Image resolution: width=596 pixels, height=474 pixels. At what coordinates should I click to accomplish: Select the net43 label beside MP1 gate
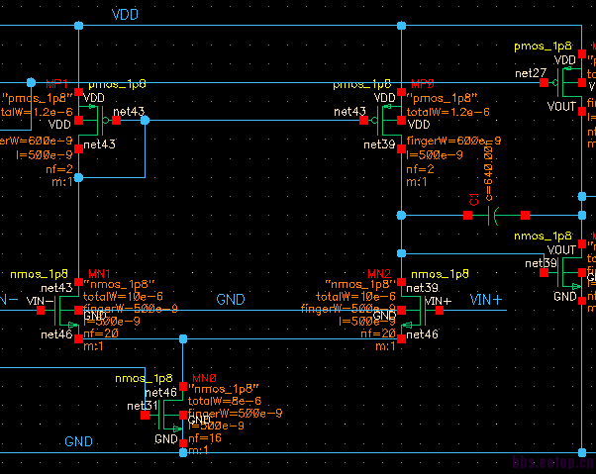pyautogui.click(x=129, y=111)
